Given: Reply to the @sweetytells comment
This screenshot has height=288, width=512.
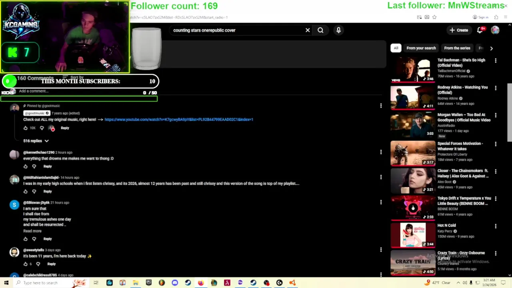Looking at the screenshot, I should 52,264.
